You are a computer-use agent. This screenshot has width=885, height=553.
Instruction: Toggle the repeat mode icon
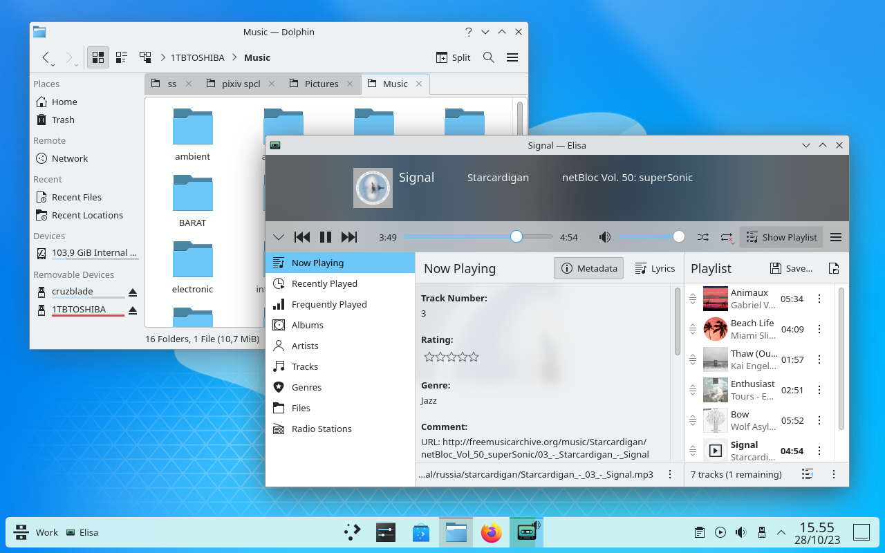(726, 236)
